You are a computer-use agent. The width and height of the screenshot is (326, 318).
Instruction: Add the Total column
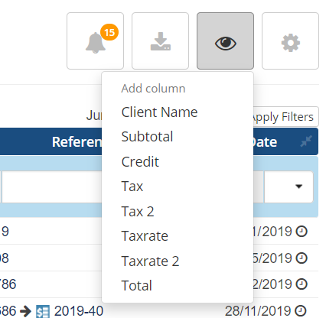point(137,285)
